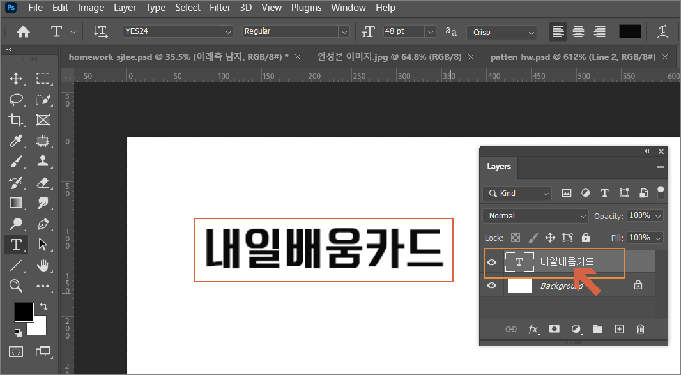The image size is (681, 375).
Task: Select the Line tool
Action: [x=16, y=265]
